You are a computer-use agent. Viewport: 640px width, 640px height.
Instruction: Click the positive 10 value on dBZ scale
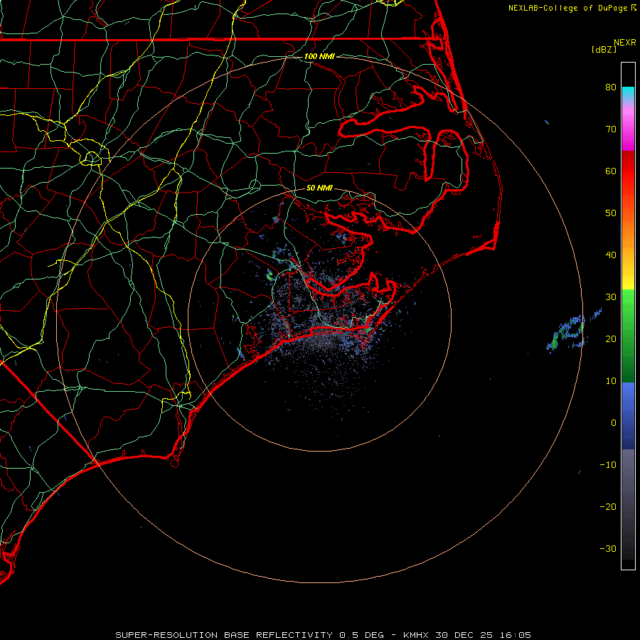pos(611,381)
